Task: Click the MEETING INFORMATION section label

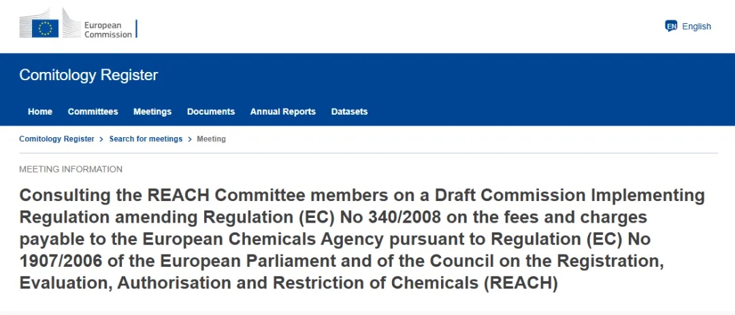Action: click(x=71, y=169)
